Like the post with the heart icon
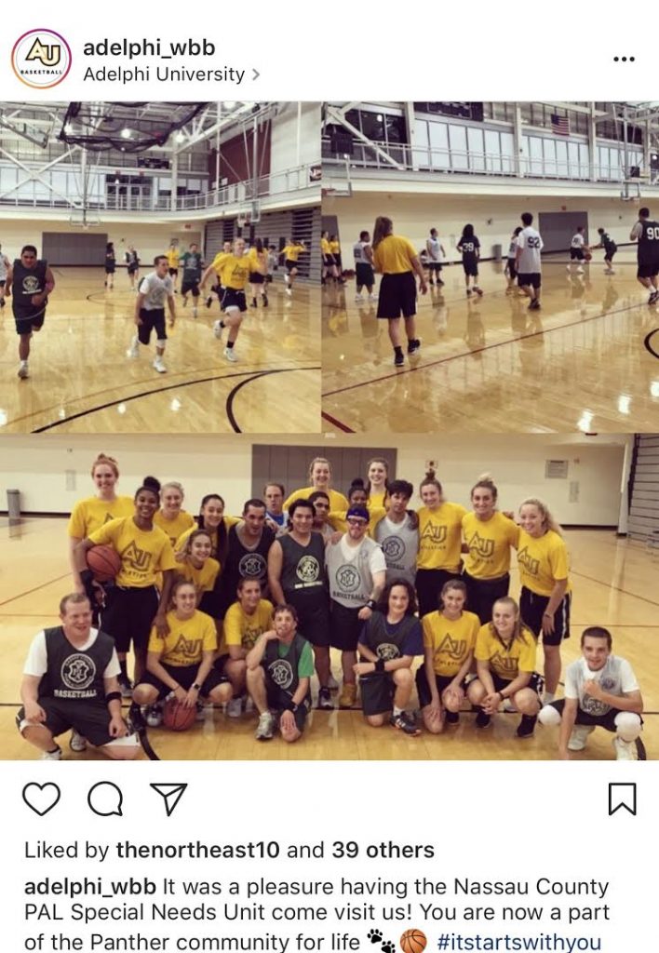Screen dimensions: 659x953 point(41,799)
